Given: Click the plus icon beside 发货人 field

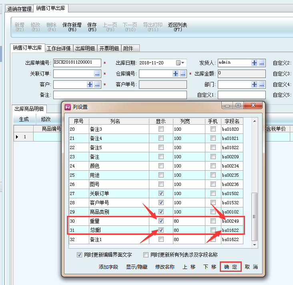Looking at the screenshot, I should click(x=254, y=63).
